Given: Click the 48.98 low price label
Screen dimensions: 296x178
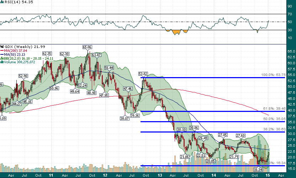Looking at the screenshot, I should (91, 93).
